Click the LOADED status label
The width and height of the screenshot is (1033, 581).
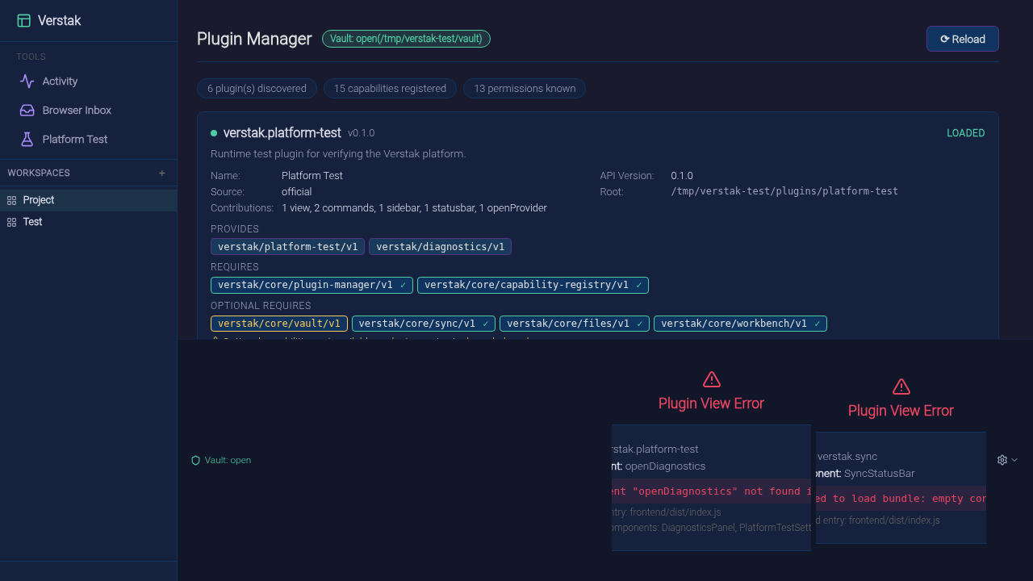point(966,133)
